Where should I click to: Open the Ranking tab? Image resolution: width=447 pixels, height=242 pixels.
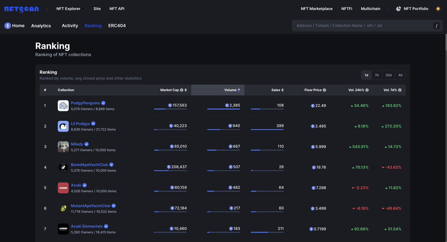point(93,26)
